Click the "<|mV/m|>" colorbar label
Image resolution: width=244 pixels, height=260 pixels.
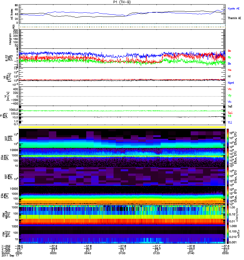[238, 215]
